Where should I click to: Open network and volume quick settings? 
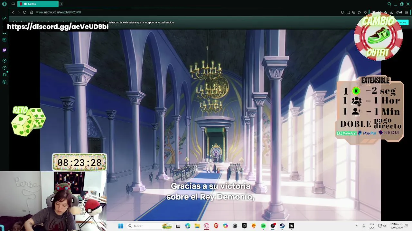coord(382,226)
